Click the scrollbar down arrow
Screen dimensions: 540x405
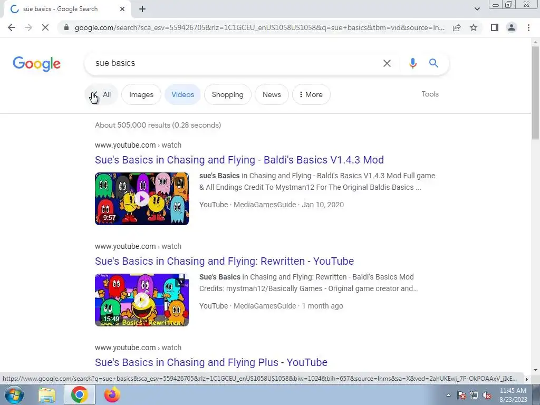535,370
